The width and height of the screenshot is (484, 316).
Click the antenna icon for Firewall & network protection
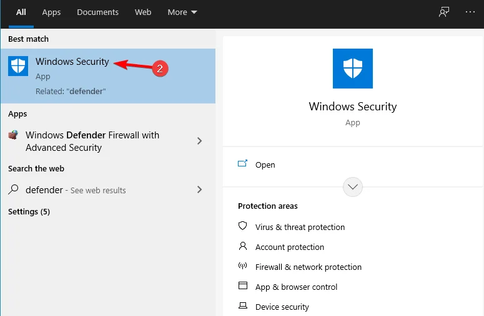[x=242, y=266]
